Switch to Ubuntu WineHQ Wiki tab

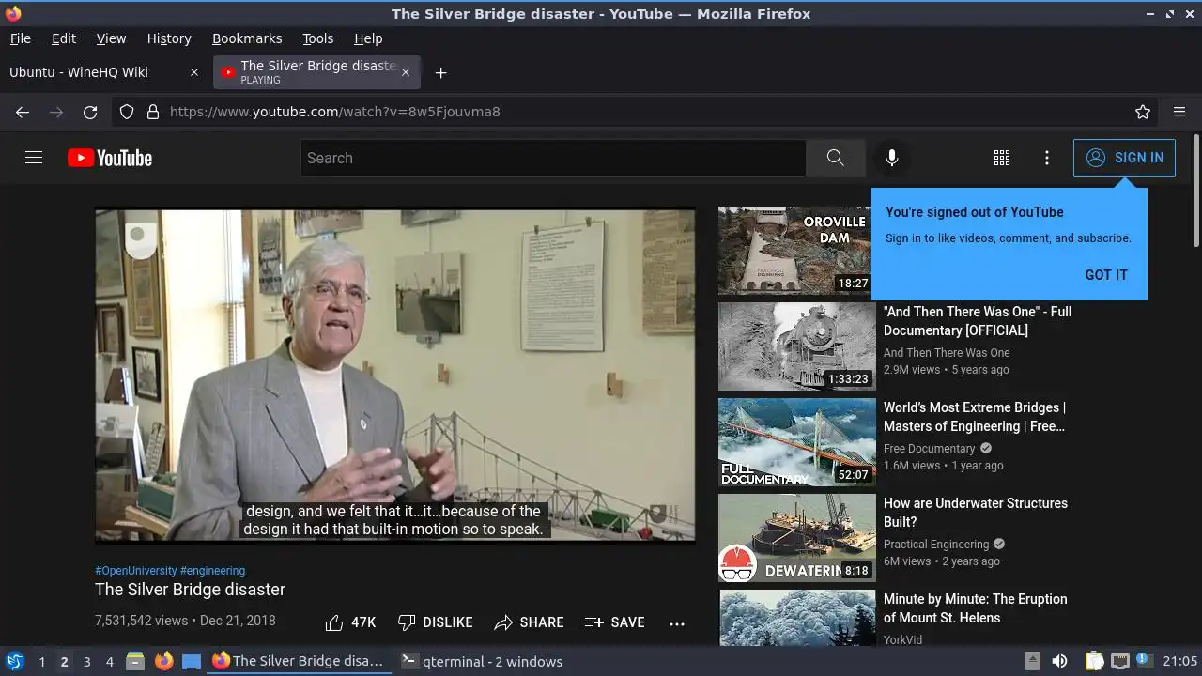point(103,72)
